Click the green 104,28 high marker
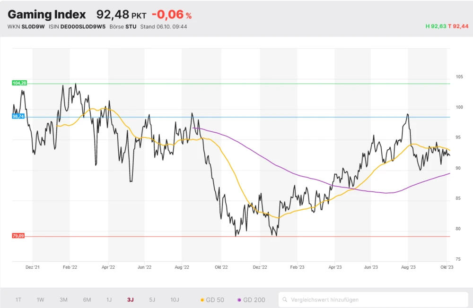The image size is (473, 308). click(x=19, y=83)
